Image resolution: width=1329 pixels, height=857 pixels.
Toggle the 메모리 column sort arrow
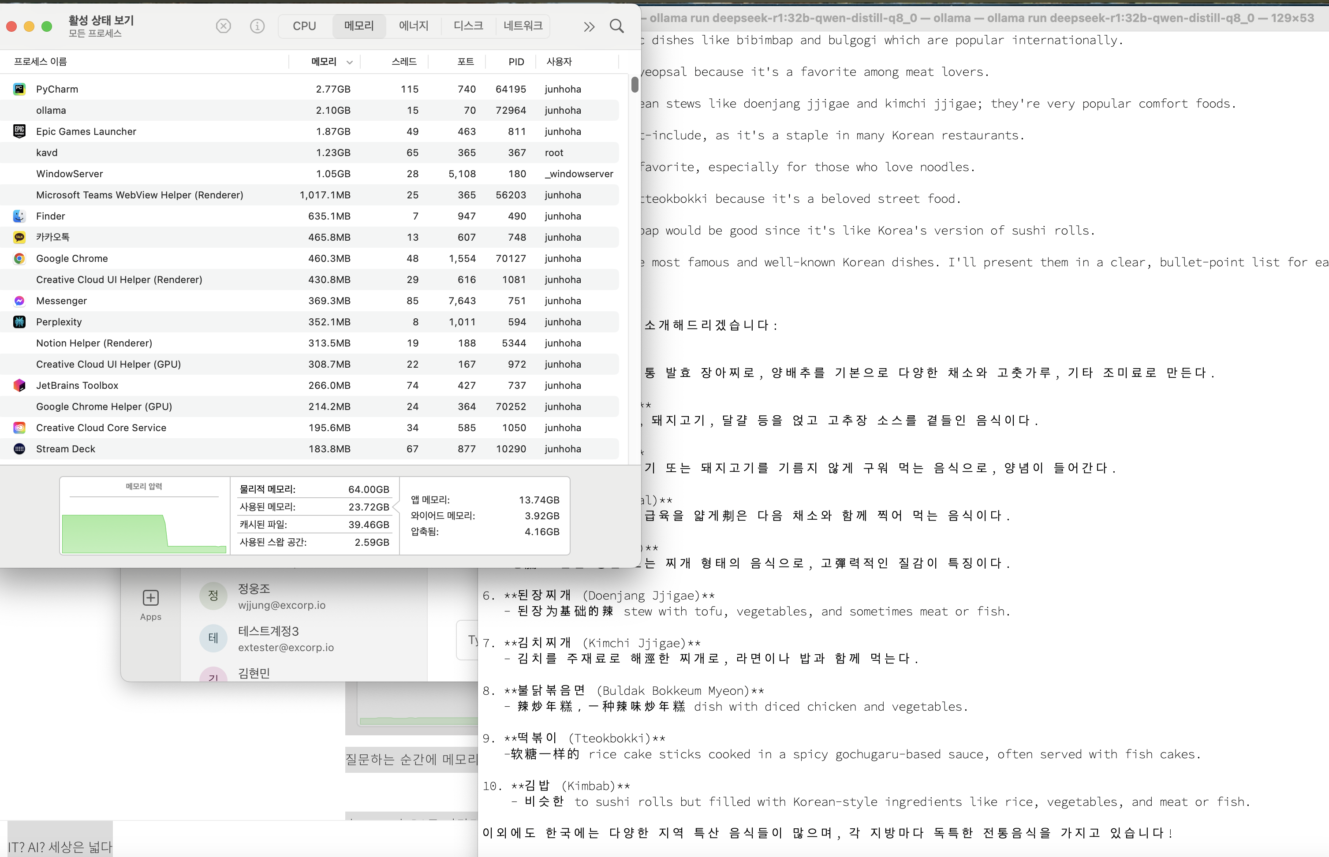(x=350, y=62)
